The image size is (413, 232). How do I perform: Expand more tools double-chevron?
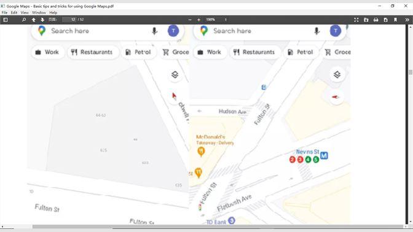pos(407,20)
